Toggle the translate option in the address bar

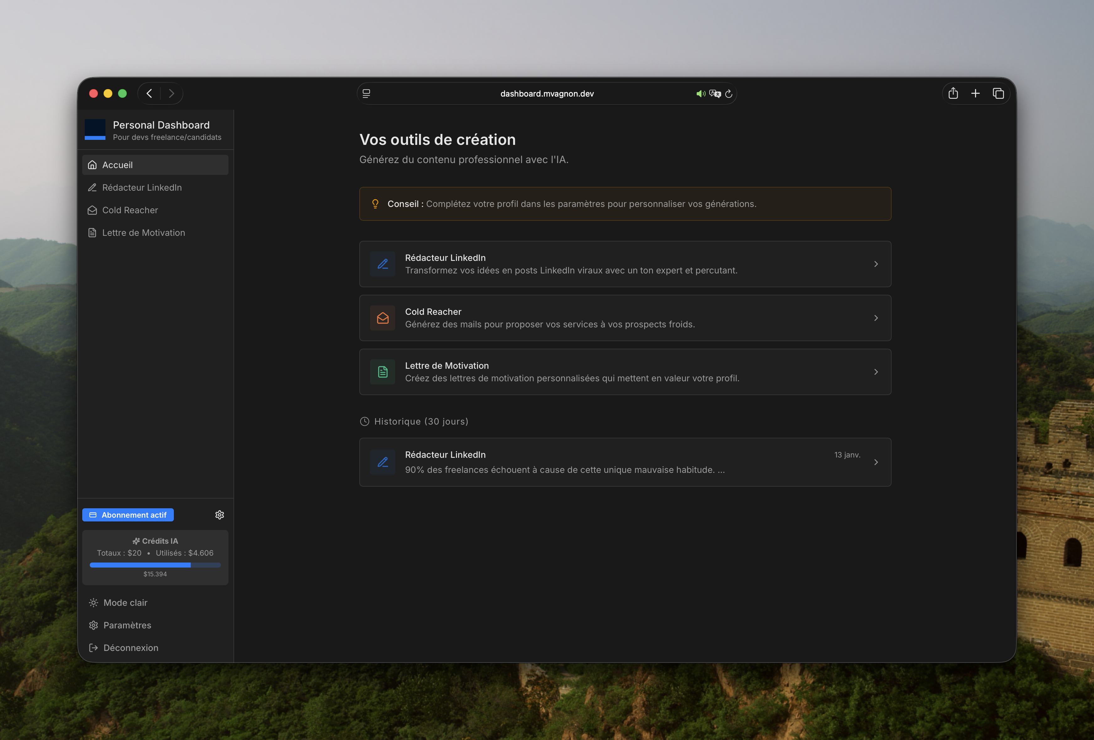(715, 94)
